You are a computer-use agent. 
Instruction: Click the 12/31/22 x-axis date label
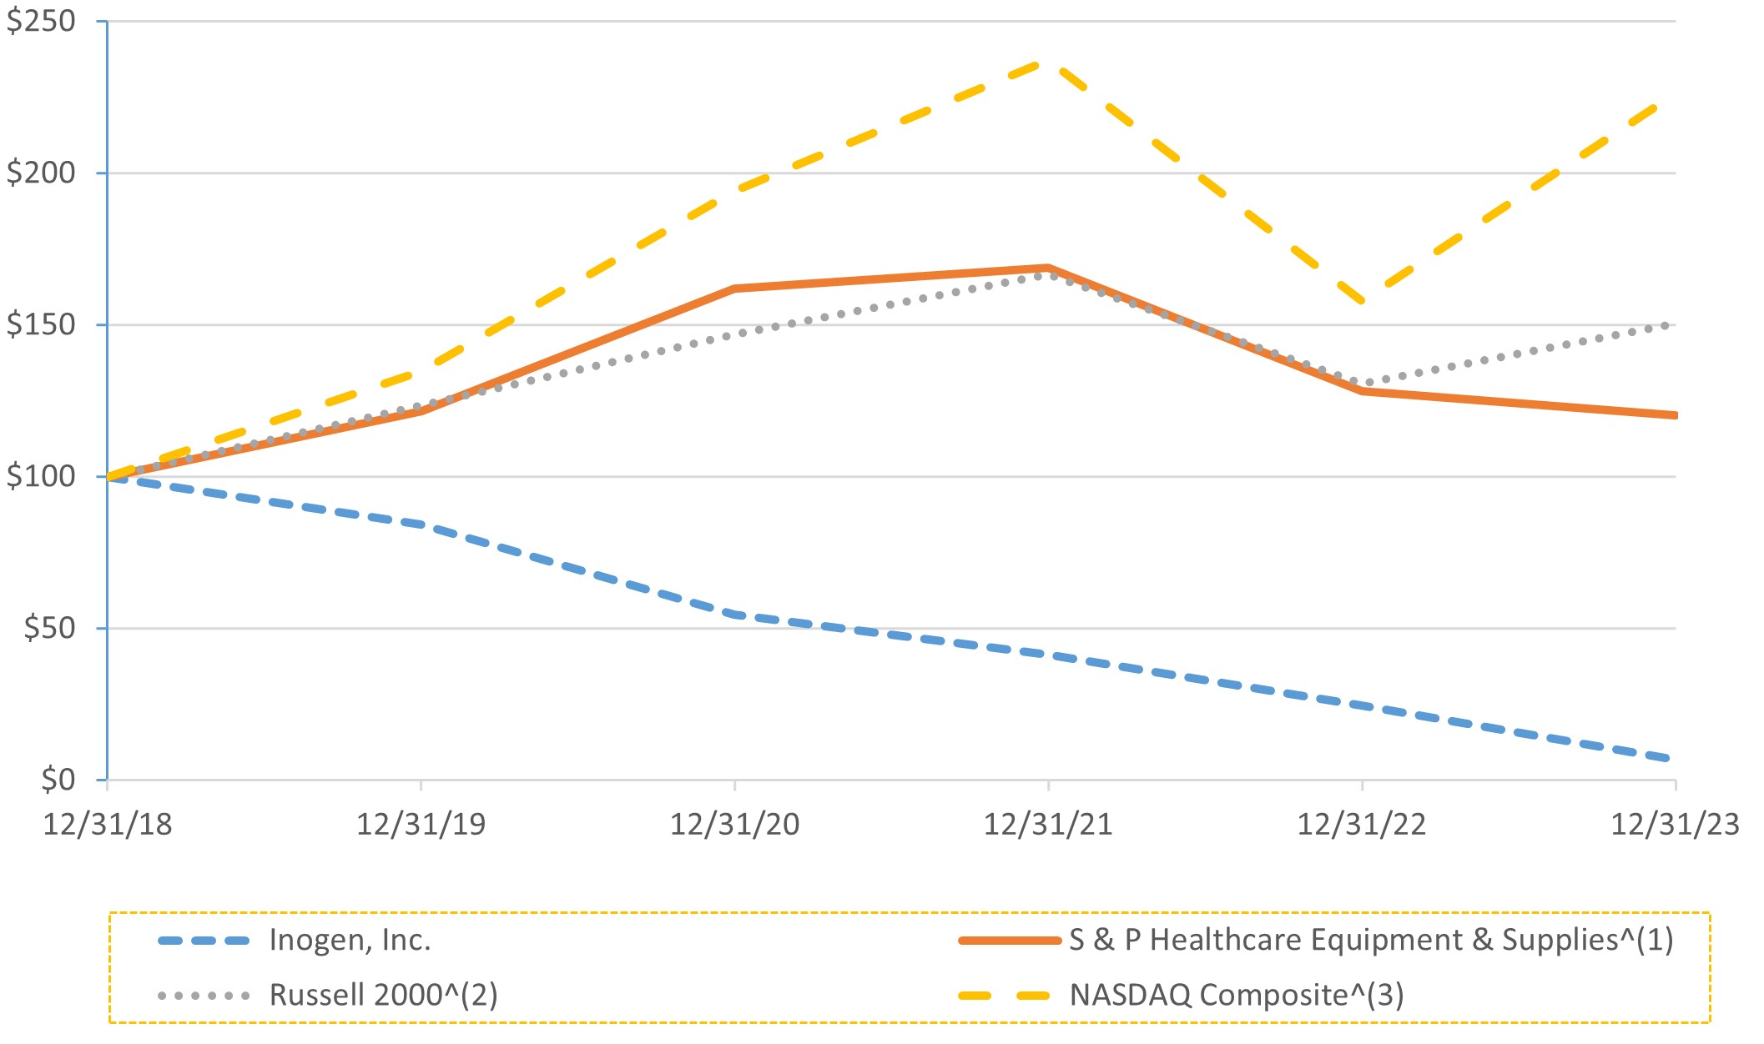tap(1362, 824)
